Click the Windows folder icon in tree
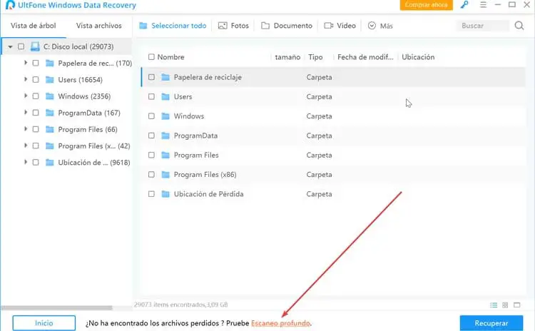The width and height of the screenshot is (535, 331). tap(50, 96)
